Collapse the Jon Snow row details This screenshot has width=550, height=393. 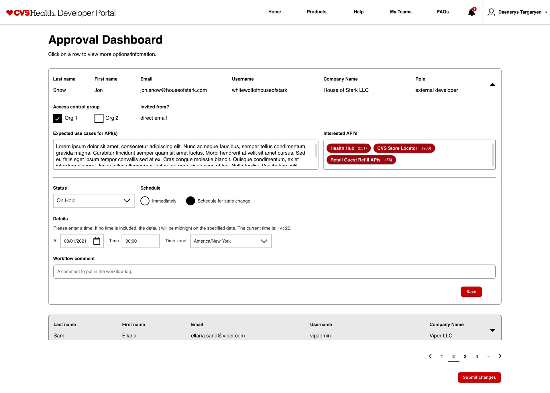point(492,85)
